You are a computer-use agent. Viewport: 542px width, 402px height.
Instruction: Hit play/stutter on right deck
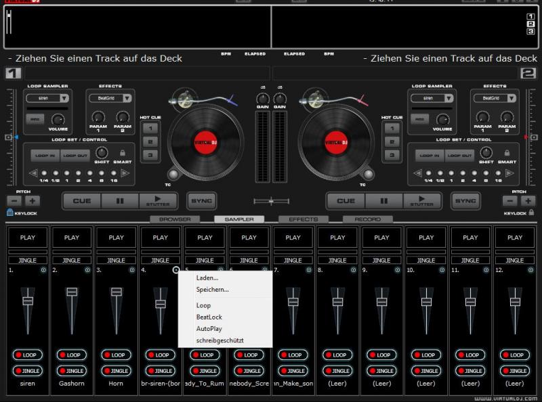[x=421, y=200]
